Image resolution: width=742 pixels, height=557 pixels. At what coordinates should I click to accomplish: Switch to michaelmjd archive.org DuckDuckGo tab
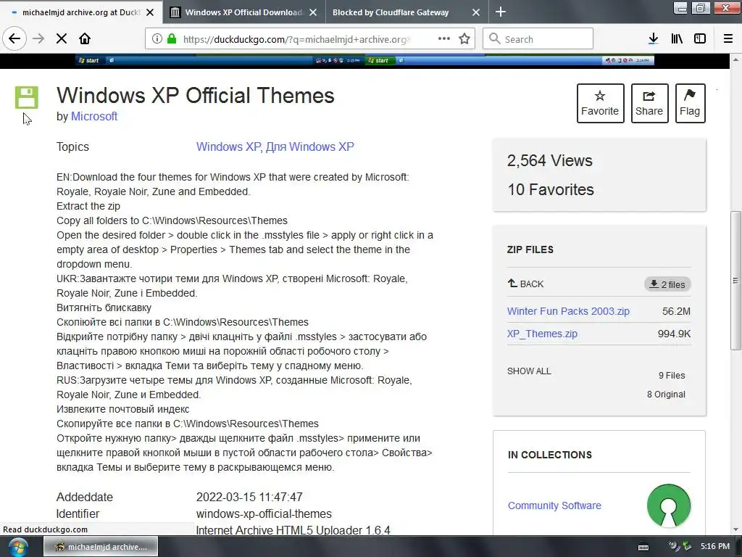(x=81, y=12)
